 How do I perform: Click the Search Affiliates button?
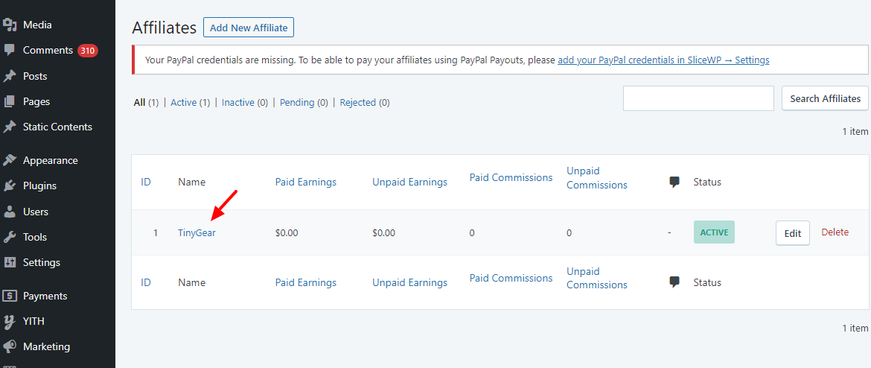tap(825, 98)
